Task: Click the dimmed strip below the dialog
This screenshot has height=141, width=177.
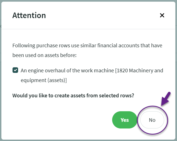Action: coord(88,140)
